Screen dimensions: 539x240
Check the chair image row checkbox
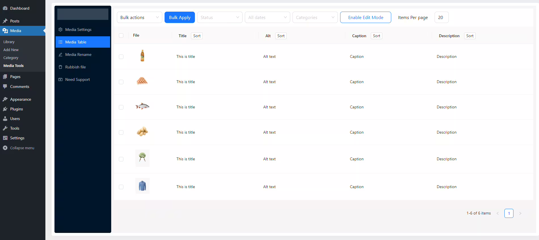tap(121, 159)
